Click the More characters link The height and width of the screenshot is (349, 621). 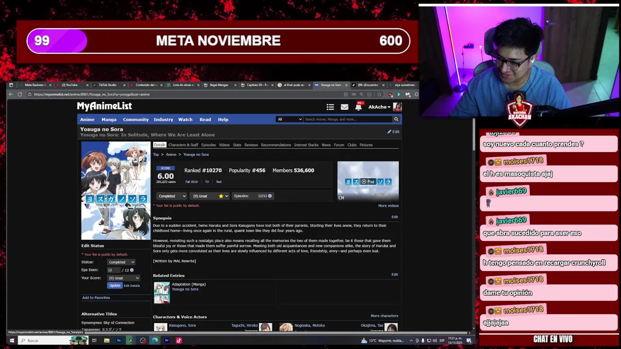384,316
